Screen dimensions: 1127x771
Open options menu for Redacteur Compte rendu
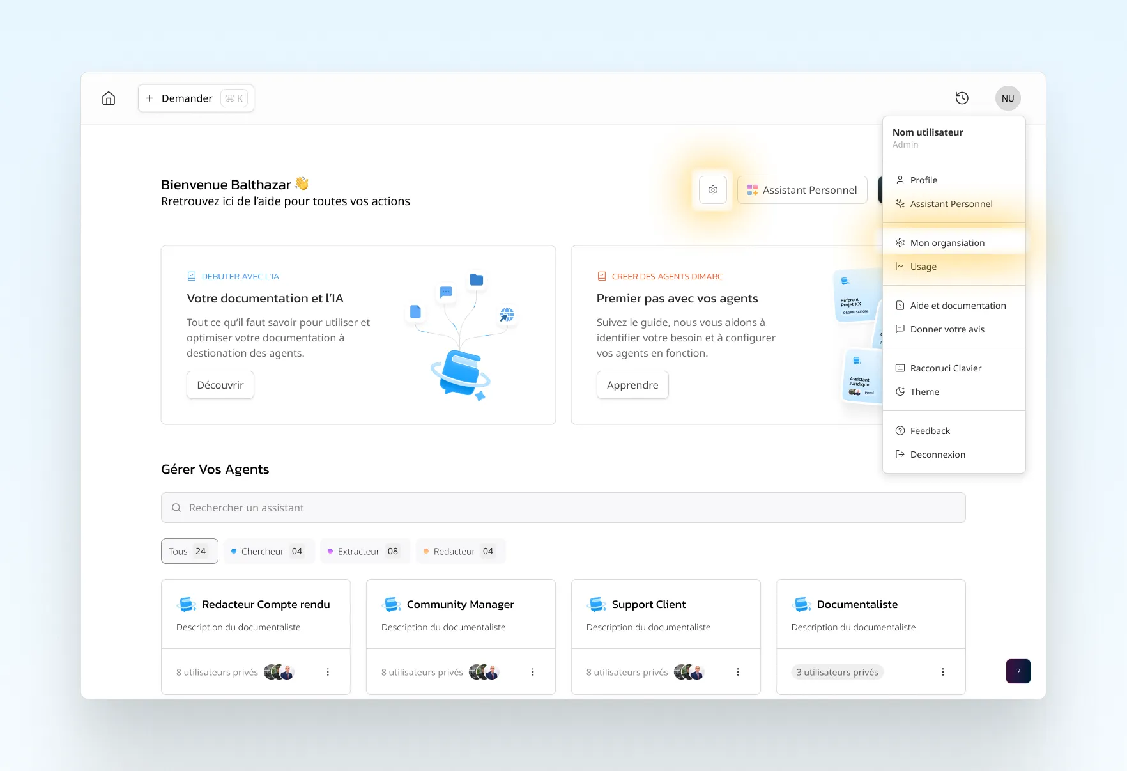pos(328,672)
